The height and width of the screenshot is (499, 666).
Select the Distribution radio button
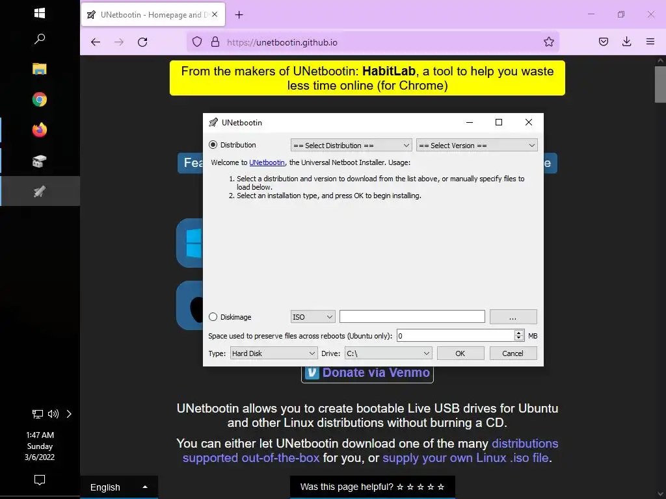click(x=213, y=145)
